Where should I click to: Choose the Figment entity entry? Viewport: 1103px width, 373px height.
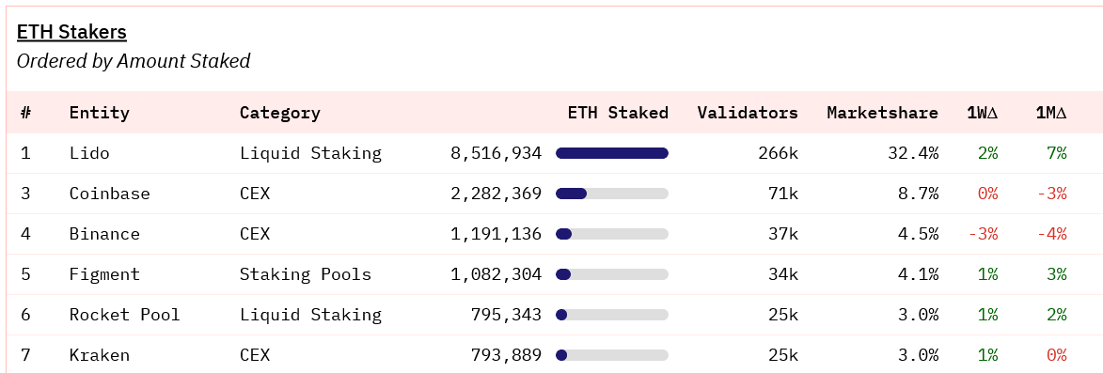(x=104, y=274)
